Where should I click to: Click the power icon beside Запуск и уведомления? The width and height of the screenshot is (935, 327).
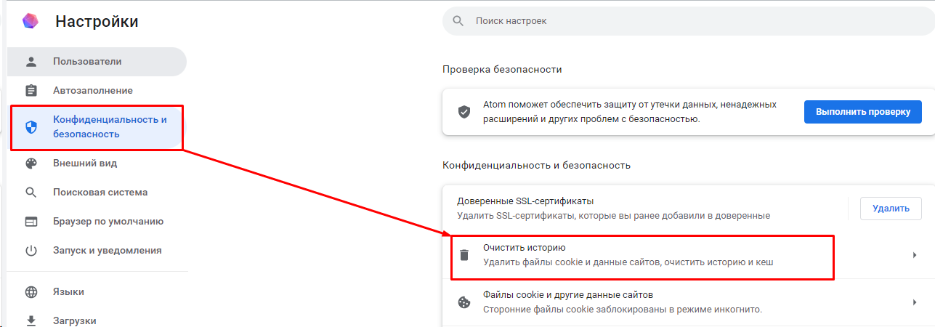[x=31, y=251]
